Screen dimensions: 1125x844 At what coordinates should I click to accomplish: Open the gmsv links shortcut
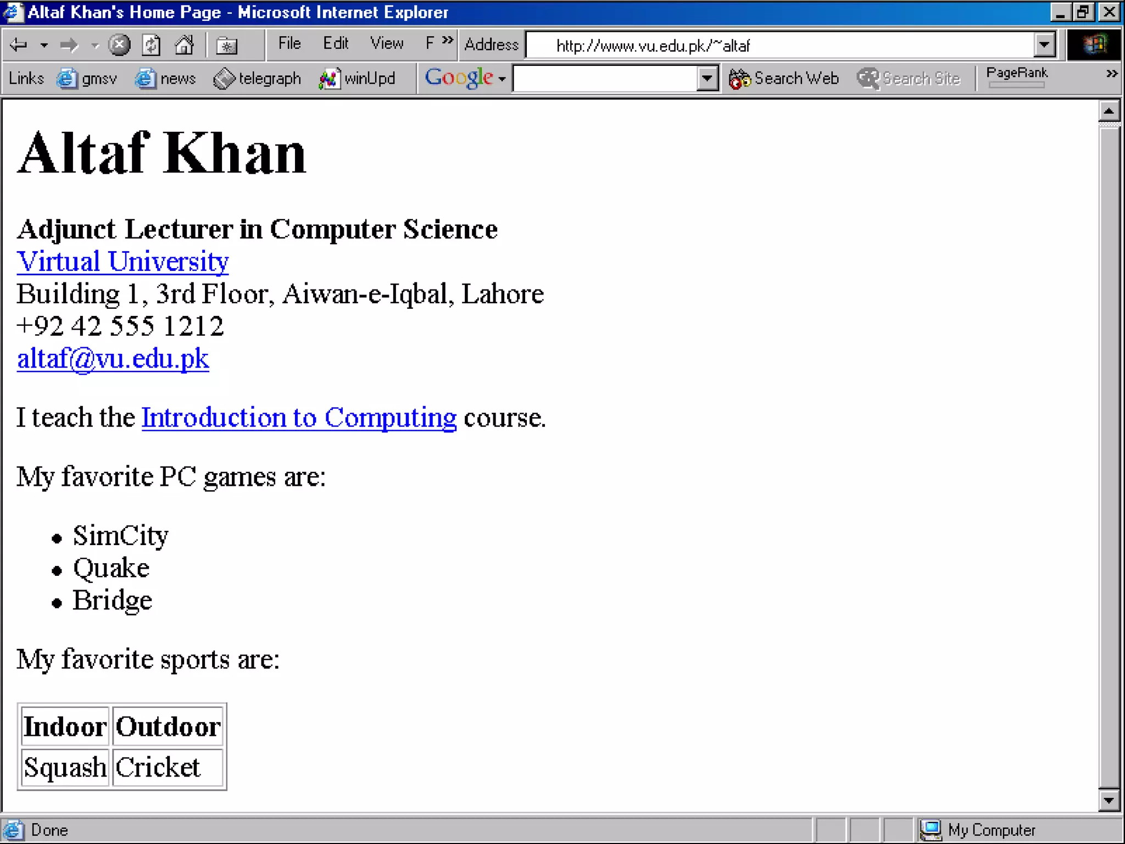click(87, 79)
